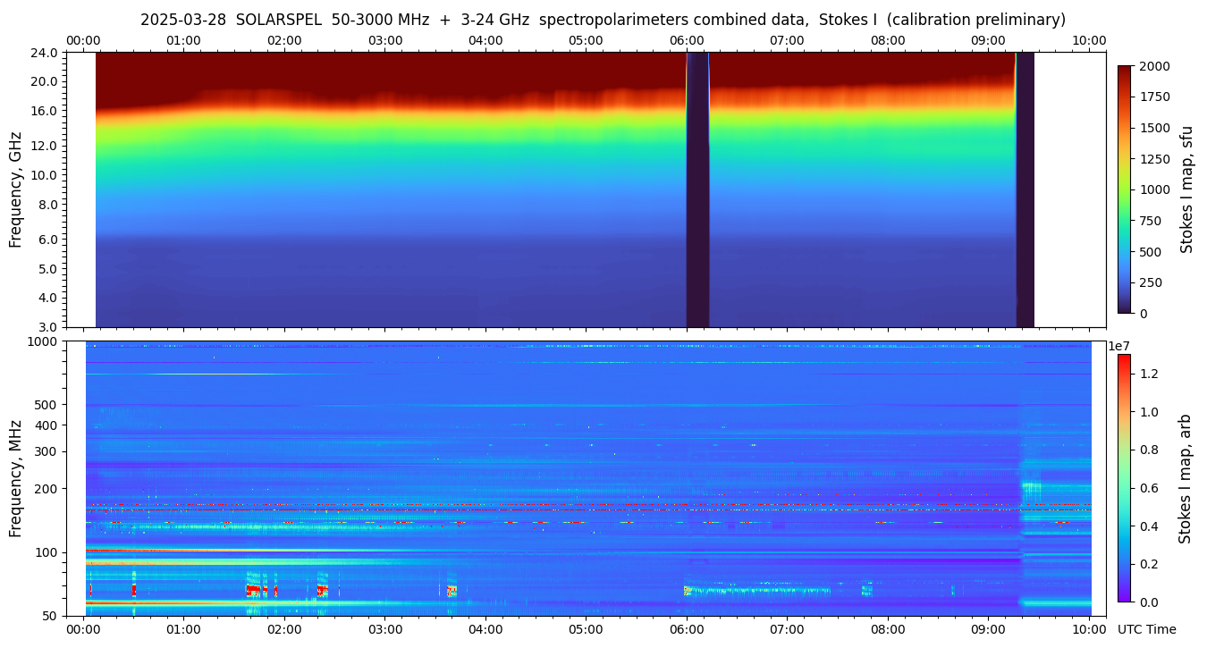Click the 24.0 tick on GHz axis
The height and width of the screenshot is (648, 1207).
pyautogui.click(x=45, y=53)
